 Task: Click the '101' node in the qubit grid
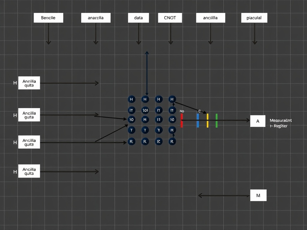tap(145, 110)
